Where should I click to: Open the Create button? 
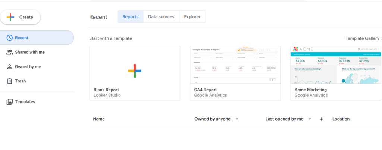21,17
